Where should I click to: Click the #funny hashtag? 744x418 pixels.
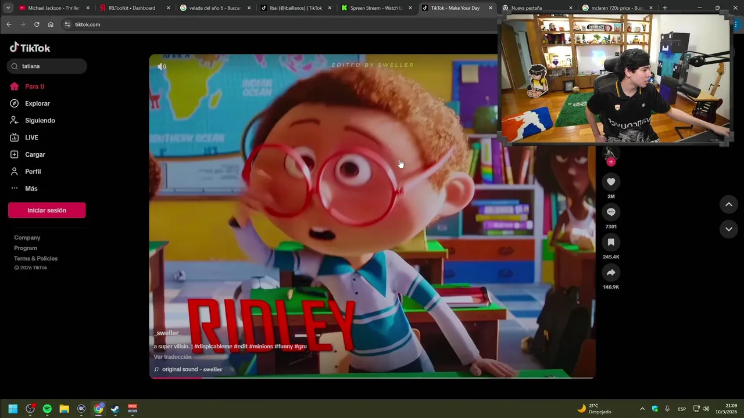(x=284, y=347)
